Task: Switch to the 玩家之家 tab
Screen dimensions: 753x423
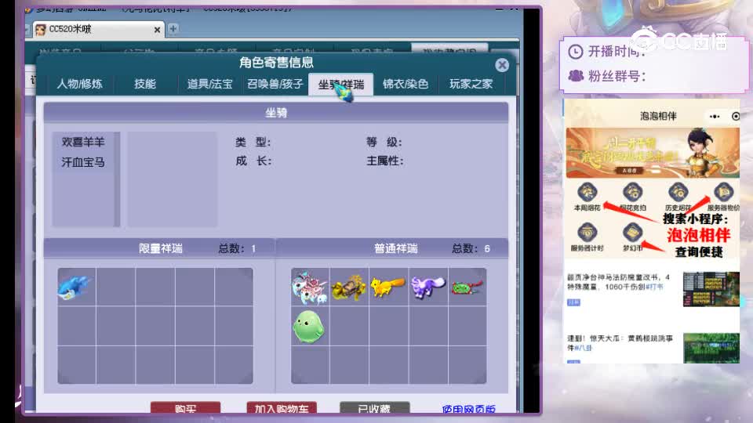Action: [471, 84]
